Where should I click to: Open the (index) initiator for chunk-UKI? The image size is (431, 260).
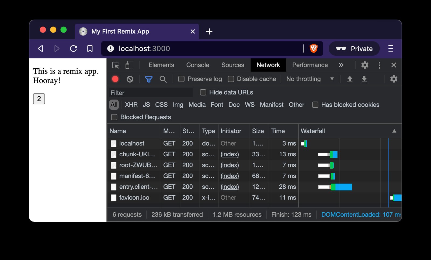230,154
